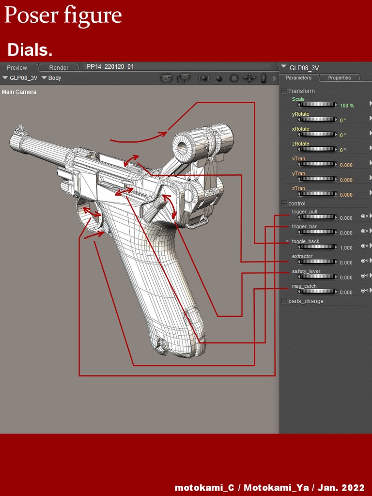Image resolution: width=372 pixels, height=496 pixels.
Task: Click the master sync icon beside toggle_back
Action: tap(364, 246)
